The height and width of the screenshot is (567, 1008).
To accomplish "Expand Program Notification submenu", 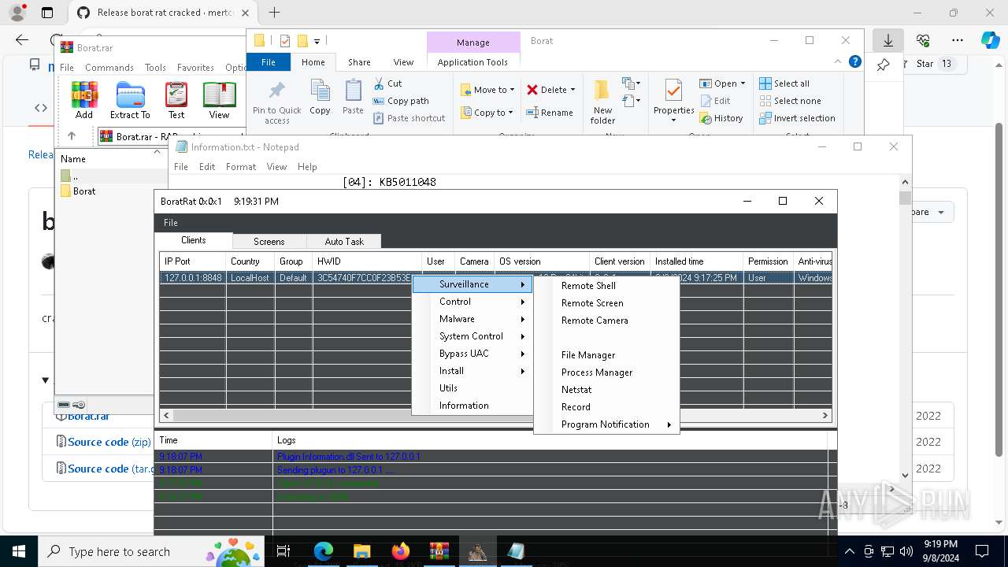I will 606,424.
